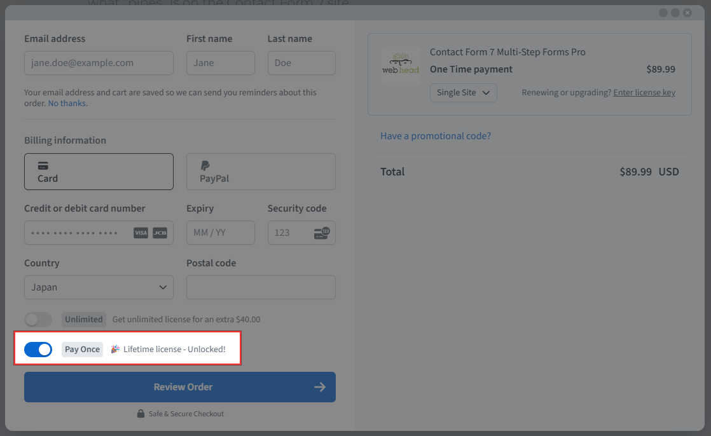This screenshot has width=711, height=436.
Task: Click the party popper lifetime license icon
Action: click(x=115, y=349)
